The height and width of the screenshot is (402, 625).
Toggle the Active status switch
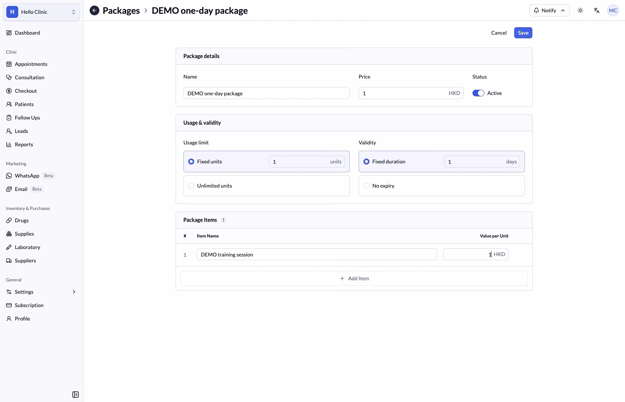pos(478,93)
